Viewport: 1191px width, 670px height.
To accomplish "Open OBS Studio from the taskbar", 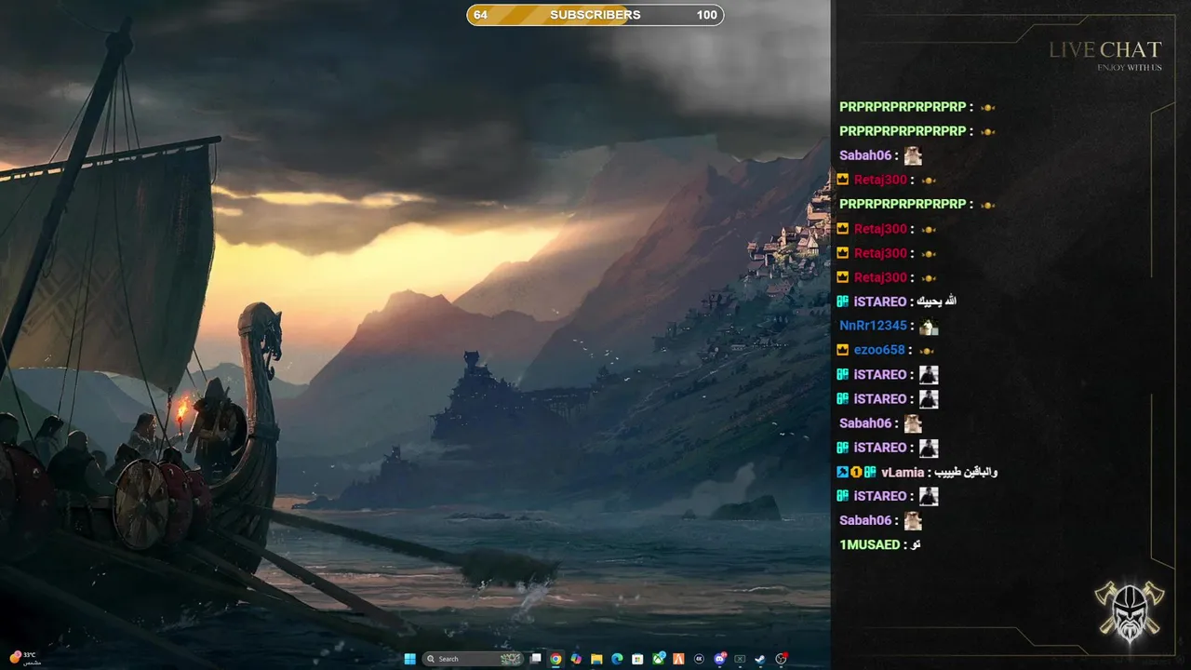I will coord(781,659).
